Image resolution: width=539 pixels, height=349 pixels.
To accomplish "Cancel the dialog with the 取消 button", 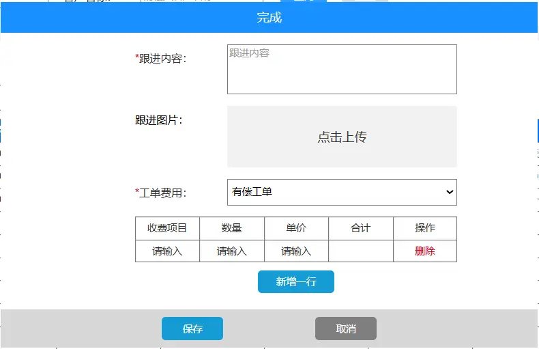I will pos(345,329).
